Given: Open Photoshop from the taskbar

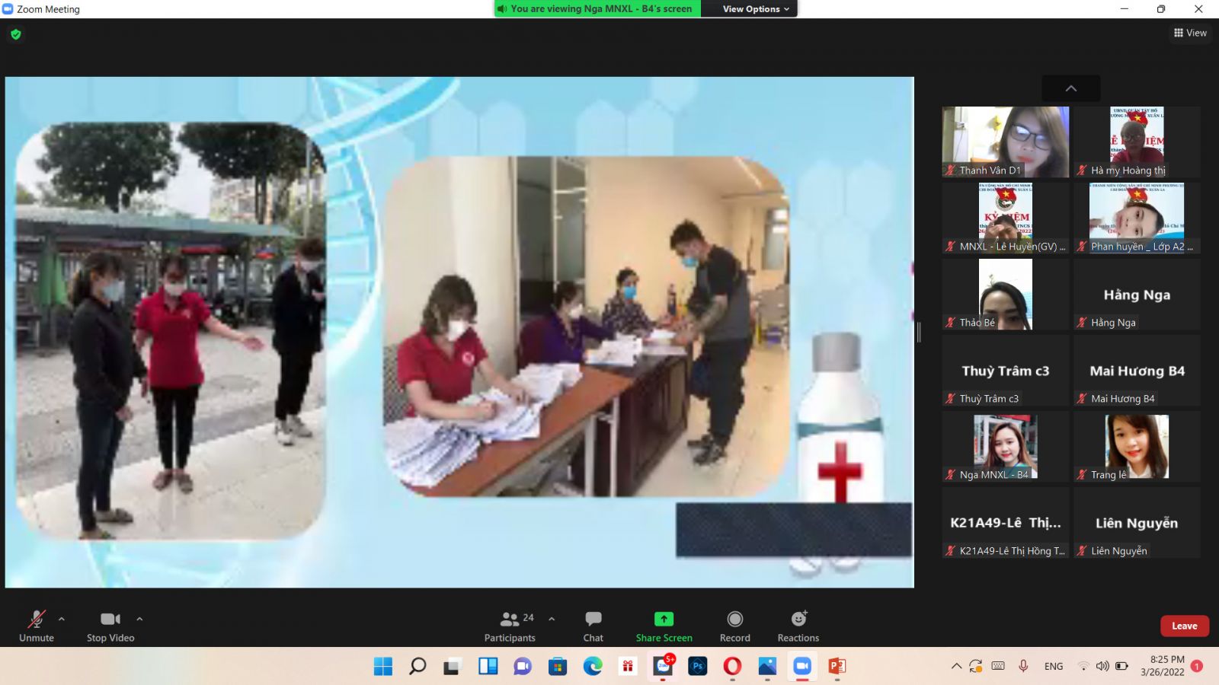Looking at the screenshot, I should [697, 667].
